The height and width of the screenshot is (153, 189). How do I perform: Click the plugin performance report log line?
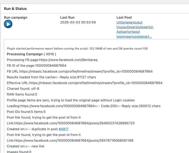point(77,48)
